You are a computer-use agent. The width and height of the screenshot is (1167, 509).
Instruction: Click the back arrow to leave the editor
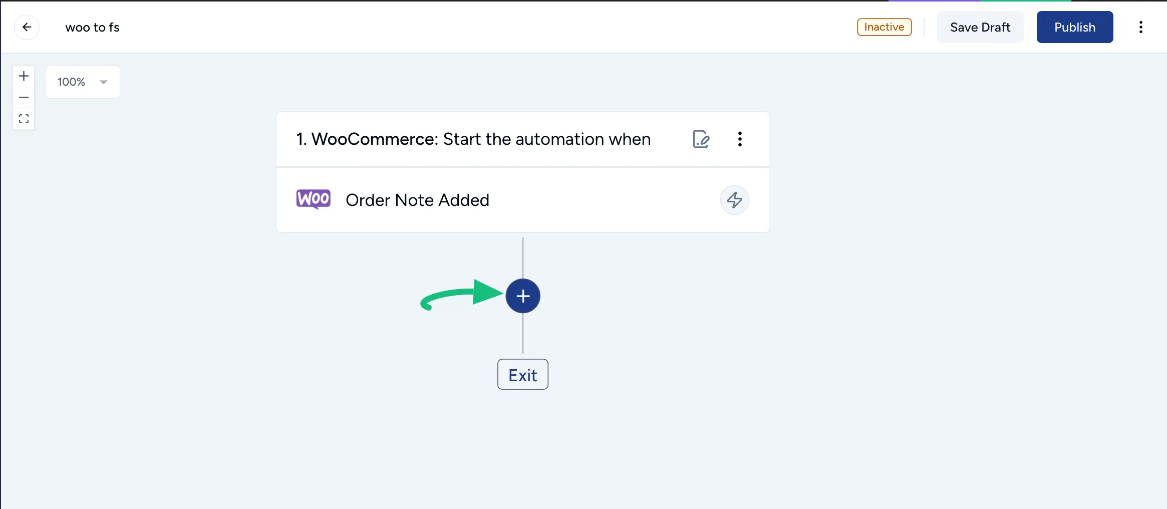pyautogui.click(x=27, y=27)
